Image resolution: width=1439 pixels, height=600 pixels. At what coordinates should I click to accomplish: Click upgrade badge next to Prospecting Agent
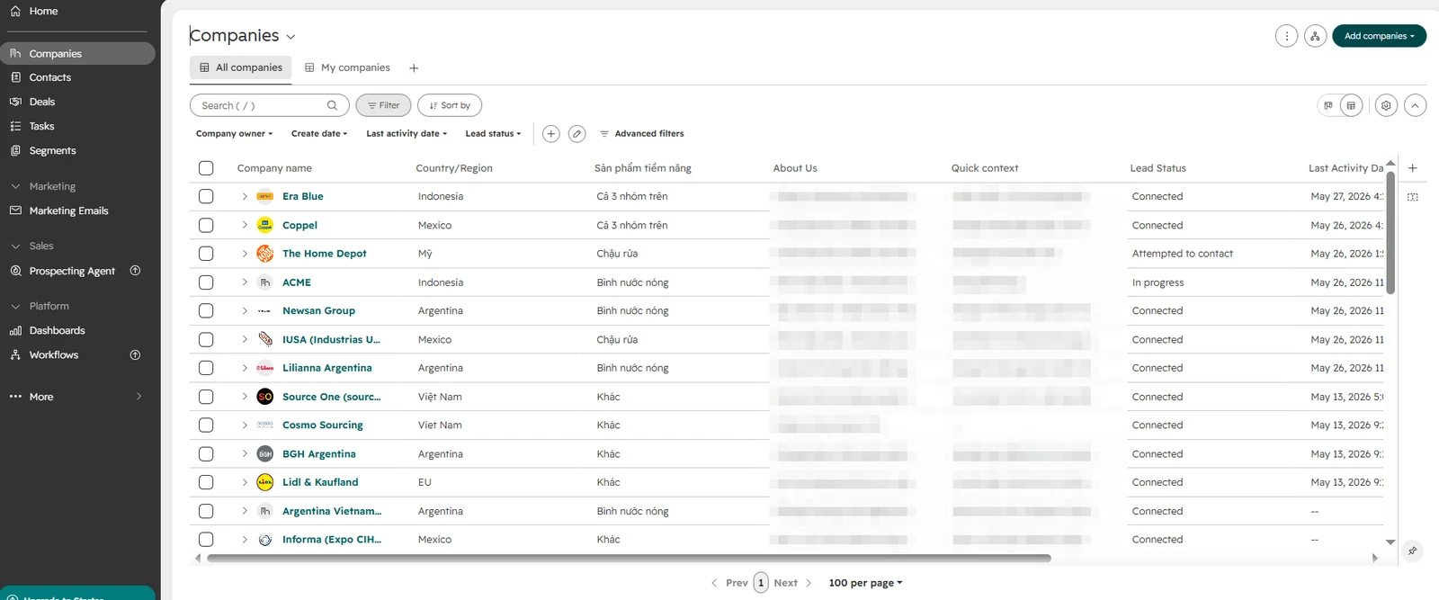pos(136,271)
